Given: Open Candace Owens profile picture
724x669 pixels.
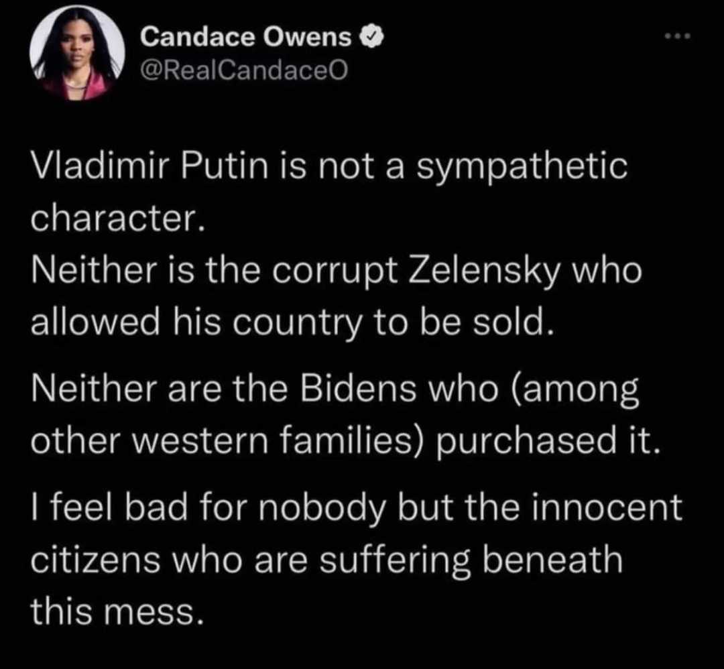Looking at the screenshot, I should pyautogui.click(x=77, y=53).
